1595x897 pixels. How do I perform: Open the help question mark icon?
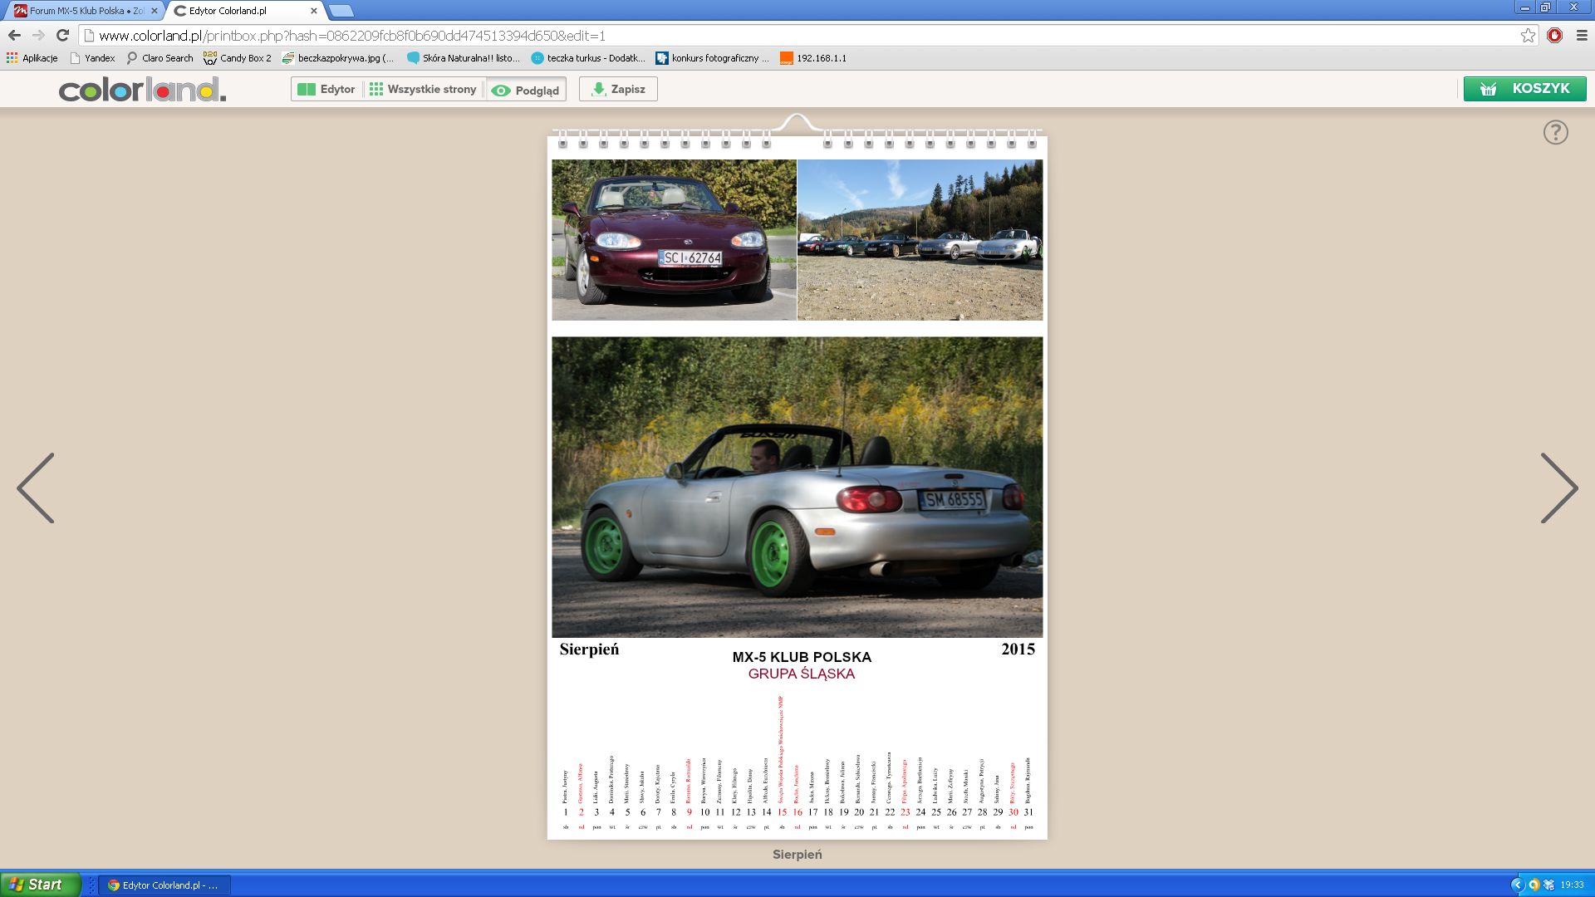pyautogui.click(x=1556, y=132)
